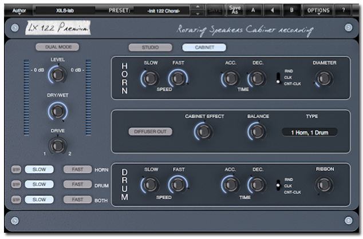The width and height of the screenshot is (363, 239).
Task: Toggle the DIFFUSER OUT button
Action: tap(150, 132)
